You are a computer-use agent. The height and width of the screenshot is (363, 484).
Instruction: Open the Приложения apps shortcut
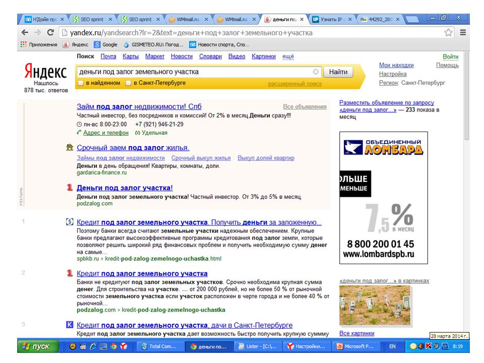39,45
